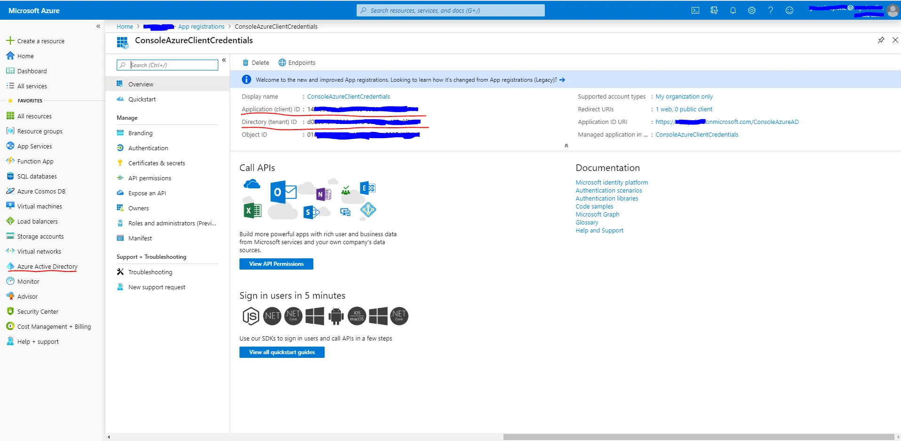The image size is (901, 441).
Task: Click the Create a resource plus icon
Action: (10, 41)
